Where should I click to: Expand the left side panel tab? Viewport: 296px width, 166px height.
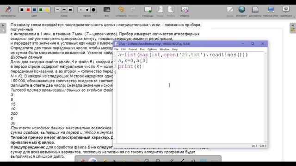[3, 28]
